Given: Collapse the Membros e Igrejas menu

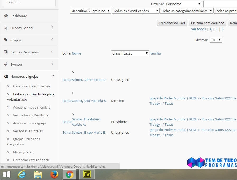Looking at the screenshot, I should pyautogui.click(x=52, y=76).
